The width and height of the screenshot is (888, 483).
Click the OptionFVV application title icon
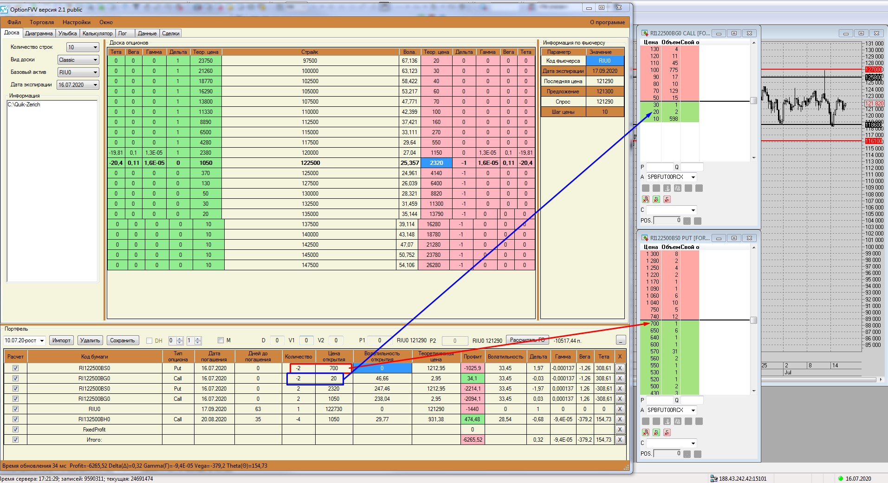[5, 9]
